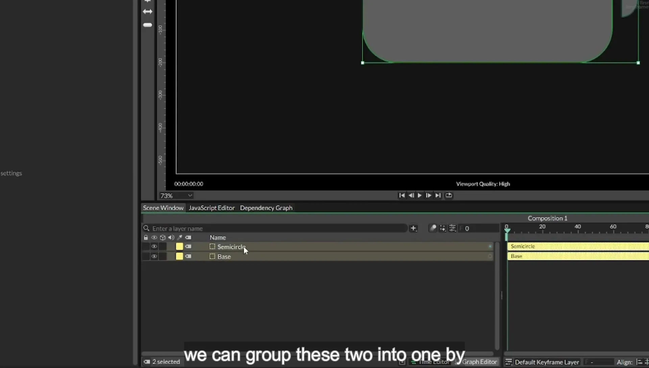Click the bottom-right selection handle of the shape
The height and width of the screenshot is (368, 649).
pos(638,63)
